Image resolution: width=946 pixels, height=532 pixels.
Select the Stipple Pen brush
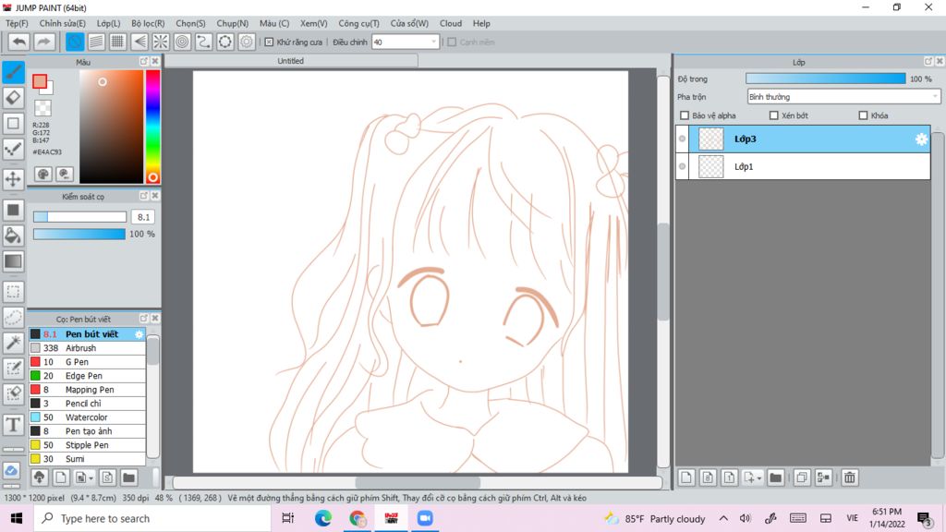tap(88, 445)
